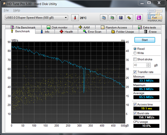Maximize the HD Tune Pro window

[x=149, y=3]
